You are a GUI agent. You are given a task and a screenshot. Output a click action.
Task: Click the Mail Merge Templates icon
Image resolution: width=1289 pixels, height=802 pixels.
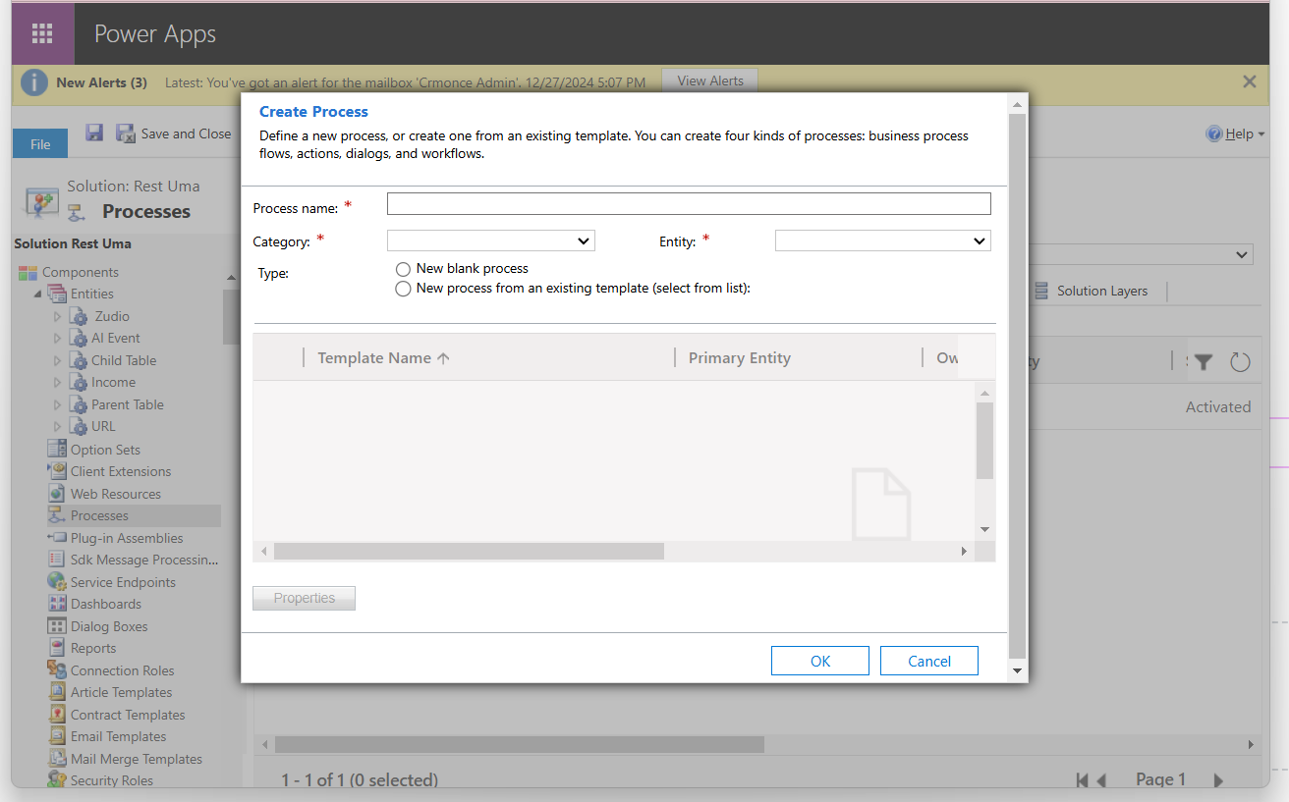(x=57, y=759)
